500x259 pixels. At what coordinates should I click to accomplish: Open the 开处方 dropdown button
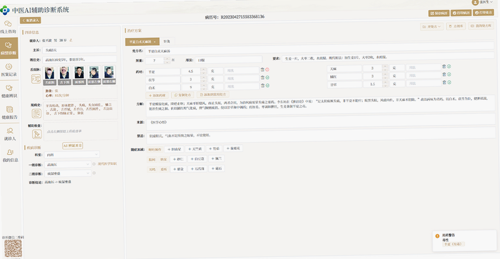431,27
